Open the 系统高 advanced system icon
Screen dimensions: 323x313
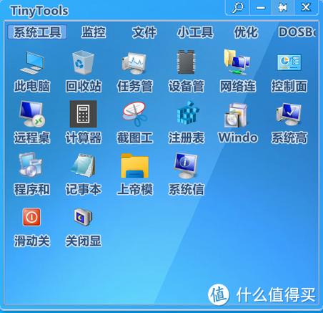click(289, 114)
